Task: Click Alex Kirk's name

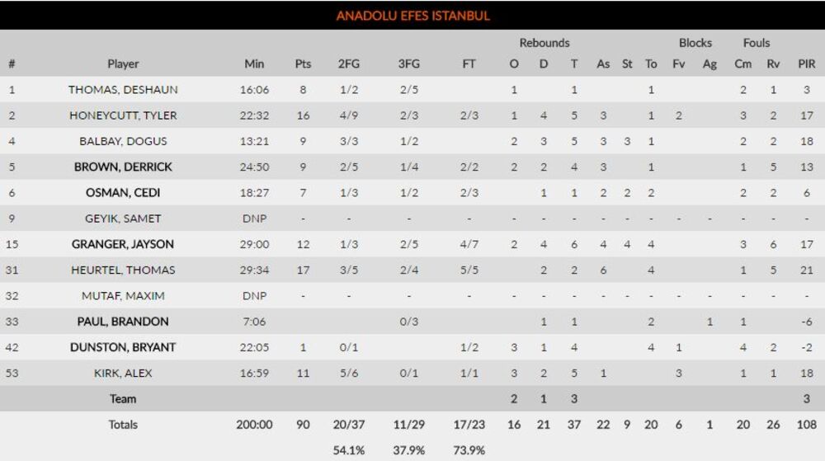Action: (123, 373)
